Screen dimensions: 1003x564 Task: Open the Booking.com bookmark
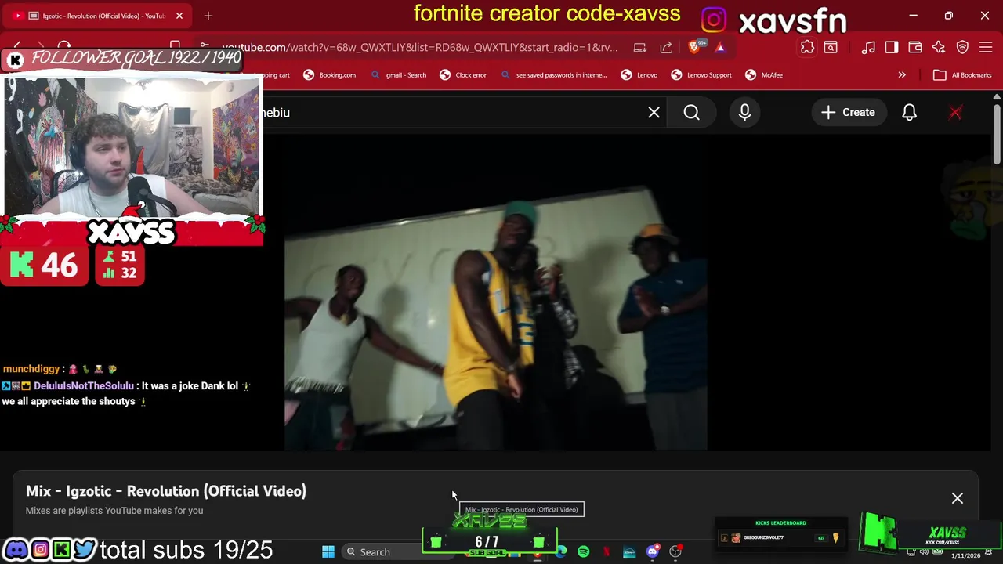click(330, 75)
